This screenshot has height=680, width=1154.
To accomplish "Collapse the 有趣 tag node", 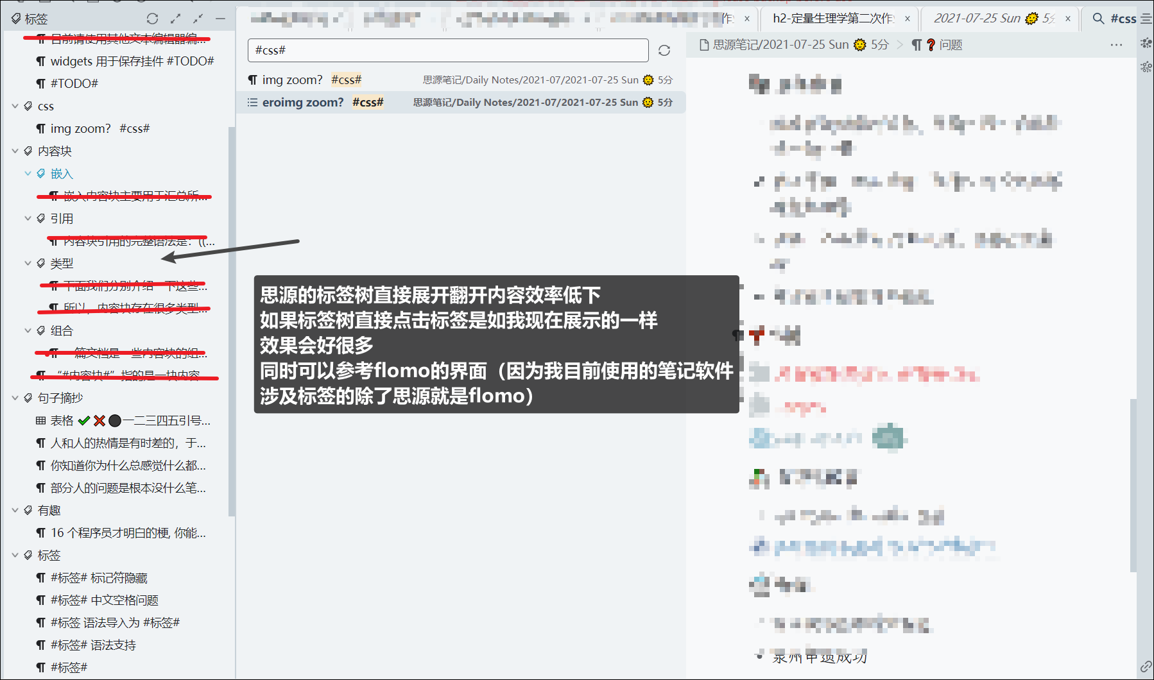I will point(15,510).
